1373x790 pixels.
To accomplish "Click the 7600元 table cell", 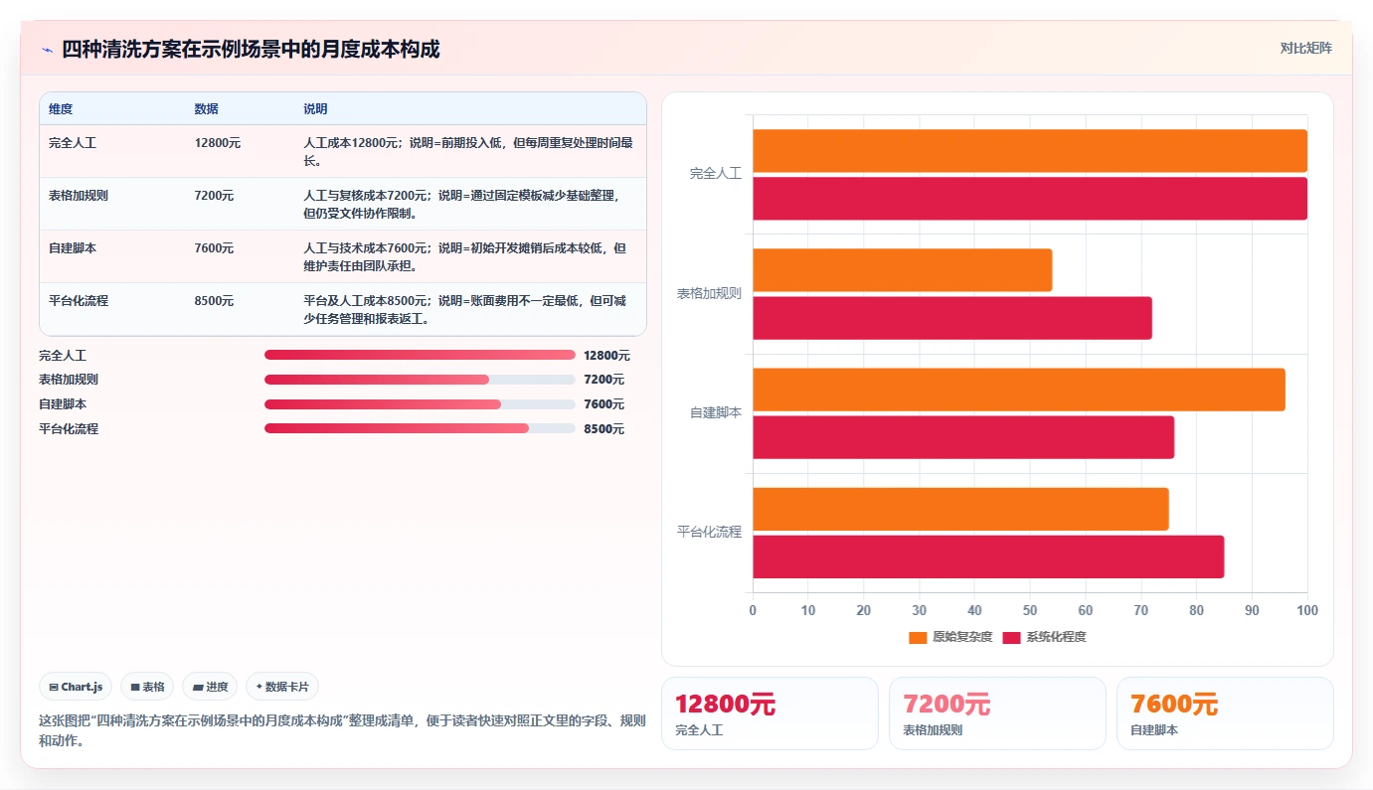I will [x=214, y=248].
